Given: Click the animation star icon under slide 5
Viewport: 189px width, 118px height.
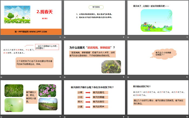Looking at the screenshot, I should (x=65, y=77).
